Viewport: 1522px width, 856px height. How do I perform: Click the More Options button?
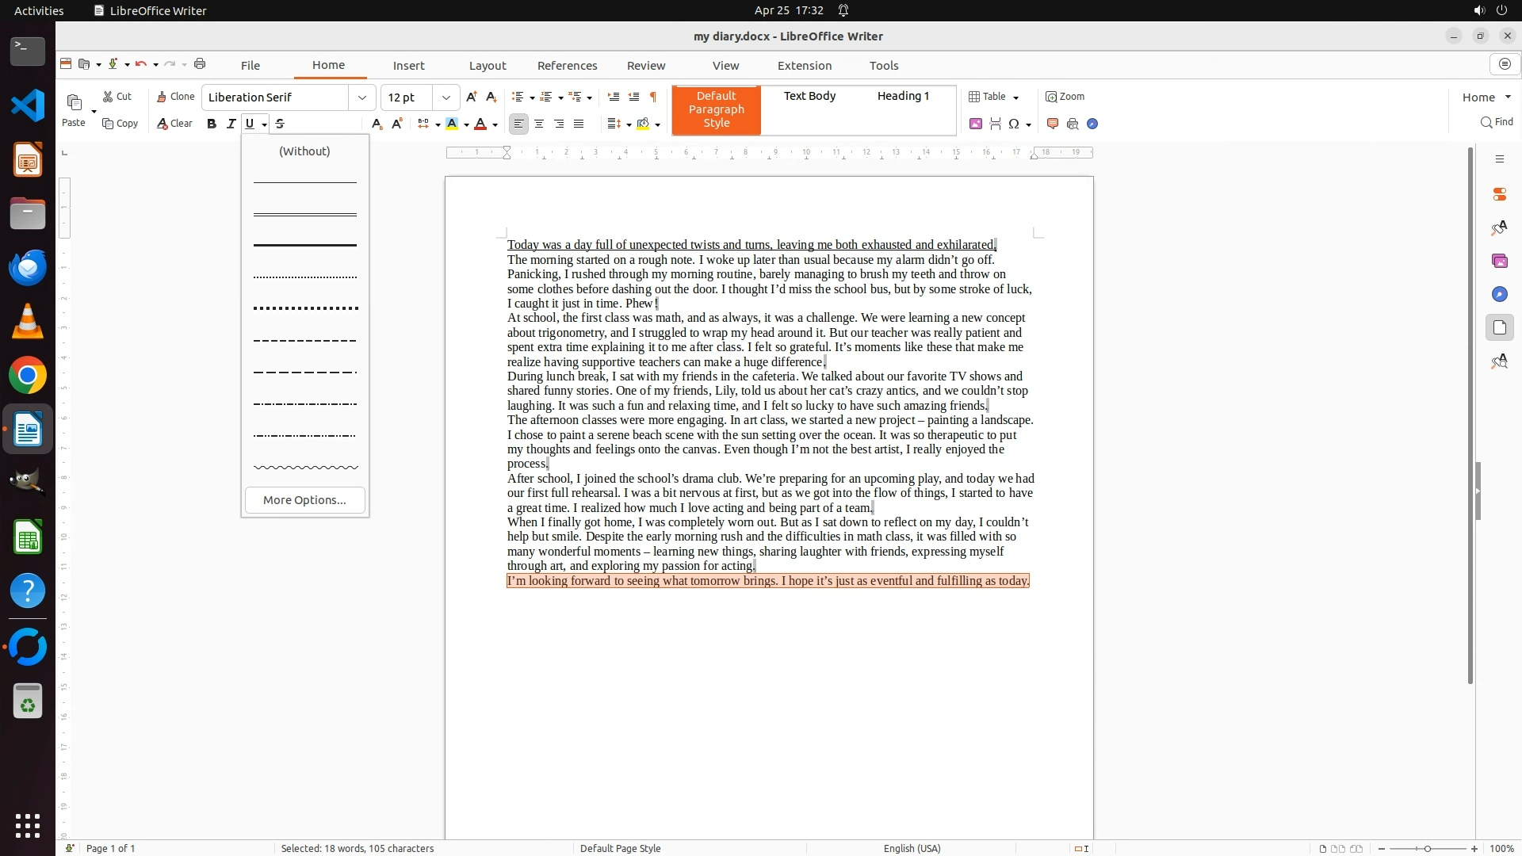click(304, 500)
